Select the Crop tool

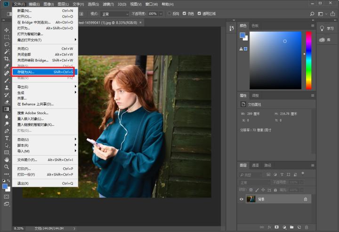pos(7,58)
